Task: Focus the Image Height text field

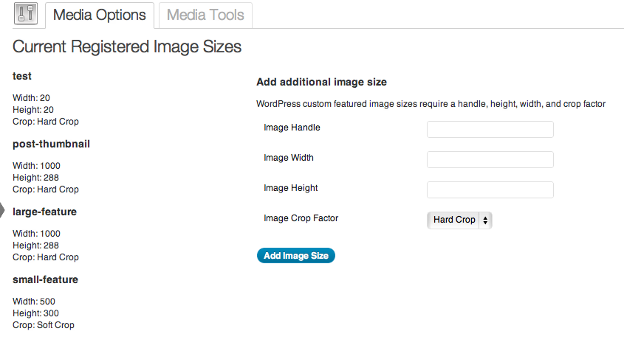Action: point(490,190)
